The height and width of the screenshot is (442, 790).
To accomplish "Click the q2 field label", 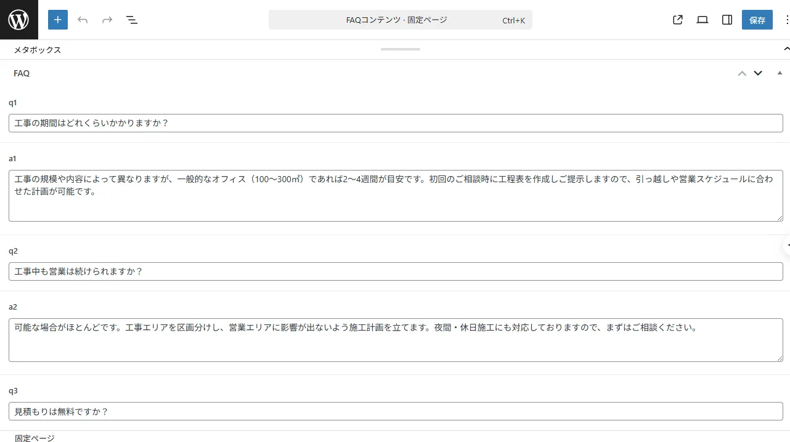I will tap(13, 251).
